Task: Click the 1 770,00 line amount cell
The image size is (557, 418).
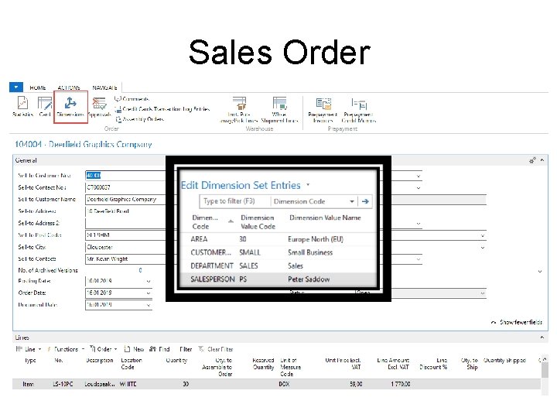Action: 401,384
